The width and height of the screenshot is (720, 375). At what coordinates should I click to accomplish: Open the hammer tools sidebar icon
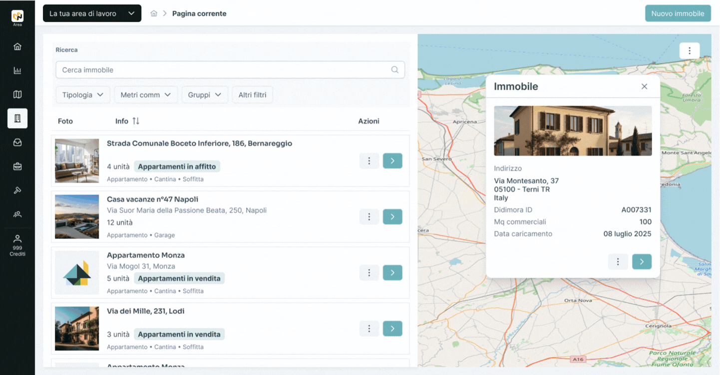(17, 190)
